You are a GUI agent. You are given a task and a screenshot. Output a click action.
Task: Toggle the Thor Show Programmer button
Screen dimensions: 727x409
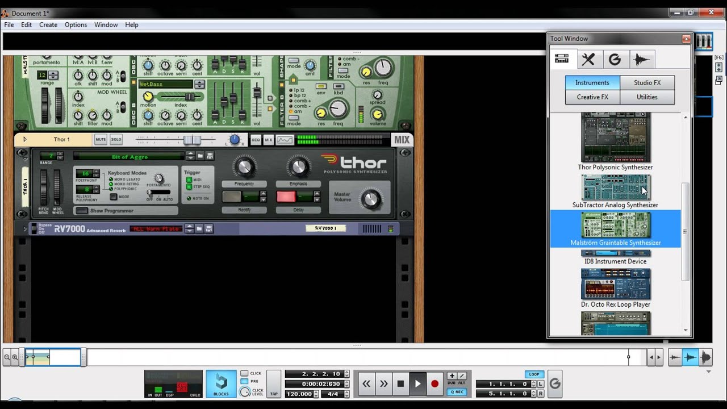(82, 211)
